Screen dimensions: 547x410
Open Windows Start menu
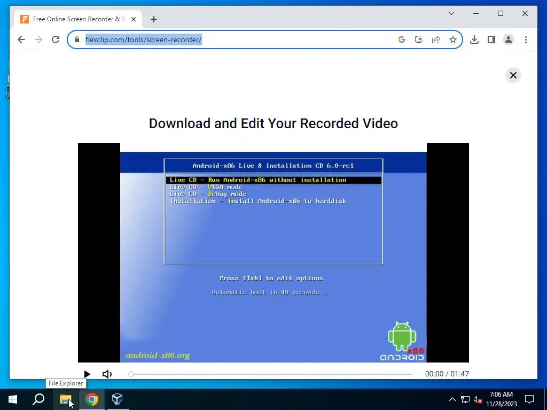(x=13, y=399)
